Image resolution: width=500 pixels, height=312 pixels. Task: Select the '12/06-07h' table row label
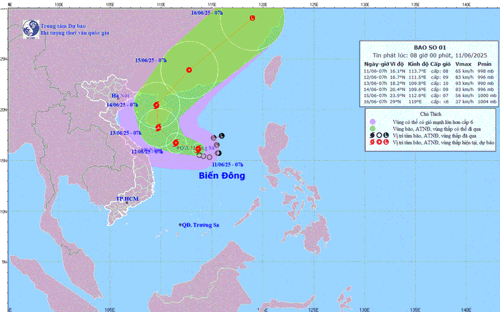[375, 77]
